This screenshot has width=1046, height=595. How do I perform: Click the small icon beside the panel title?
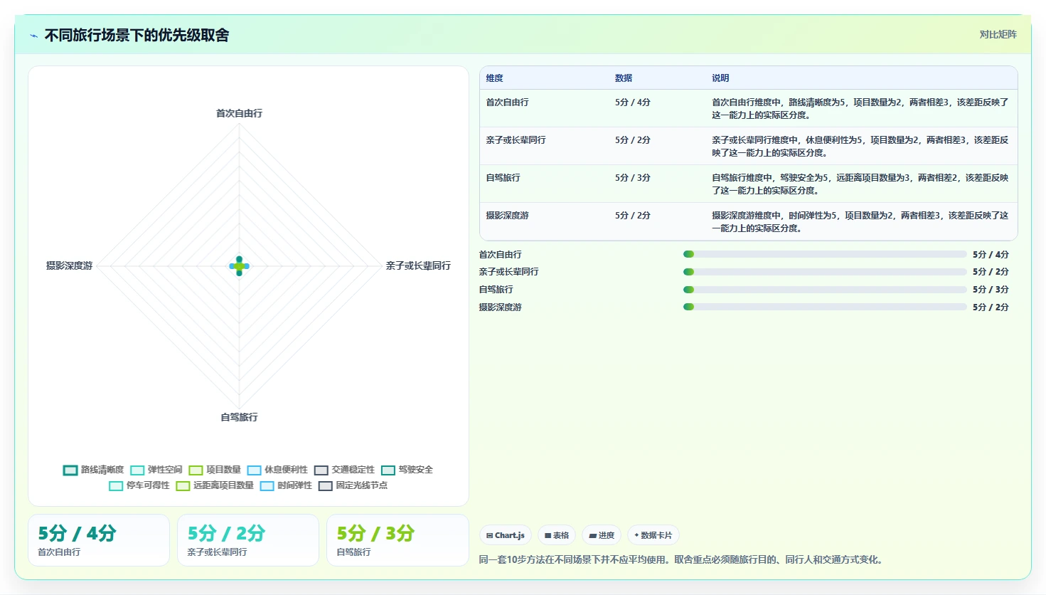[33, 36]
